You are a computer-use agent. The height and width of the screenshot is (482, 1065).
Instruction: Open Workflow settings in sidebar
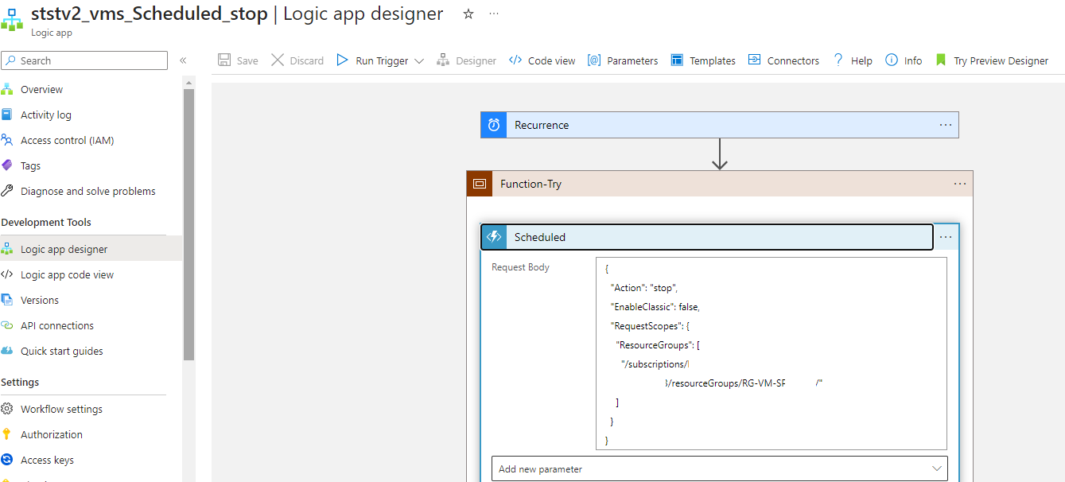coord(61,409)
